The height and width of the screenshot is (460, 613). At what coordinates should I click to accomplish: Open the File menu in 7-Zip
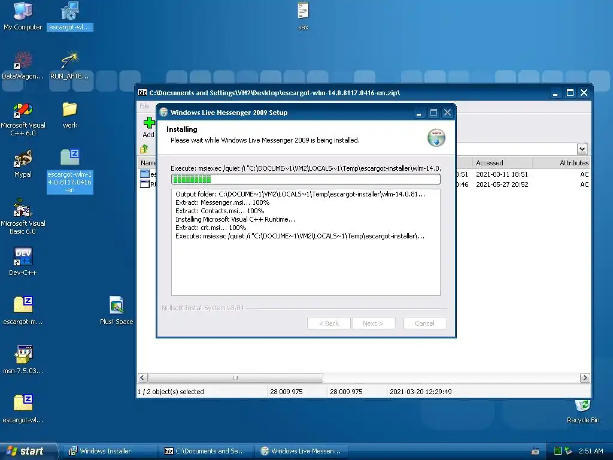[x=144, y=106]
